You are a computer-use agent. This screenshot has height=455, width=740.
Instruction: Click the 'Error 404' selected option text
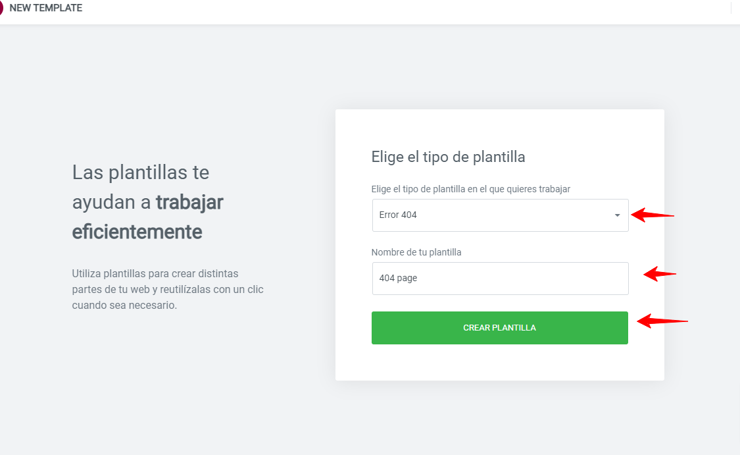pyautogui.click(x=398, y=215)
